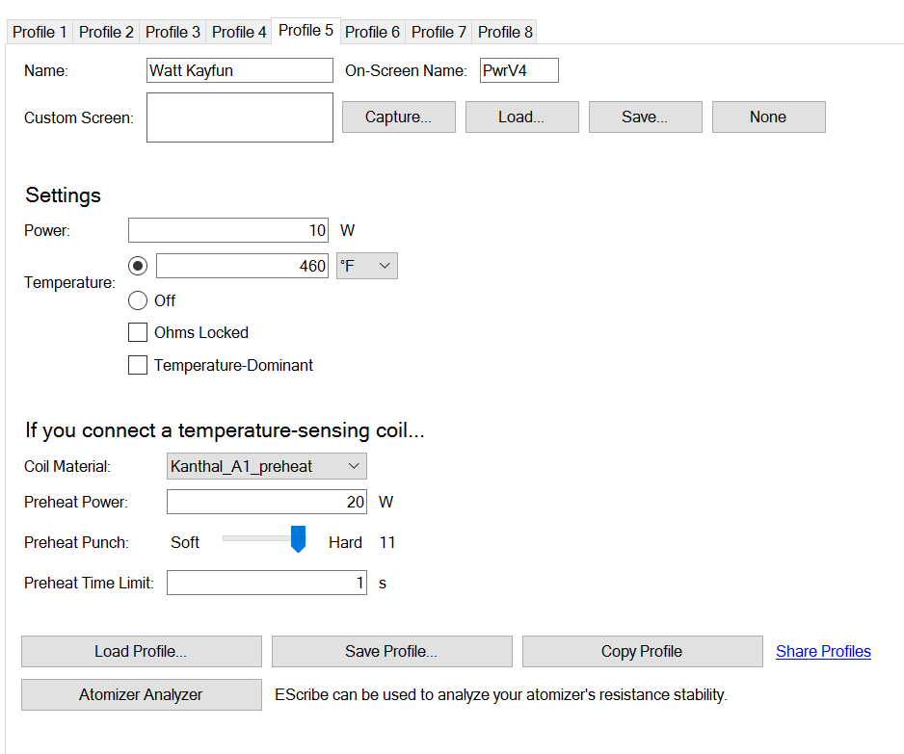Click Save... for the custom screen

(x=645, y=117)
